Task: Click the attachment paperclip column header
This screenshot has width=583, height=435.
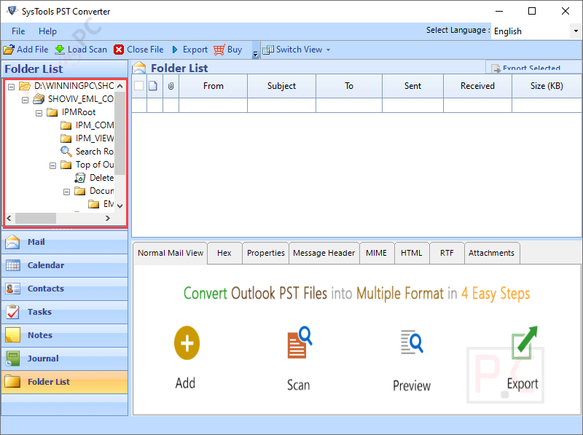Action: [171, 86]
